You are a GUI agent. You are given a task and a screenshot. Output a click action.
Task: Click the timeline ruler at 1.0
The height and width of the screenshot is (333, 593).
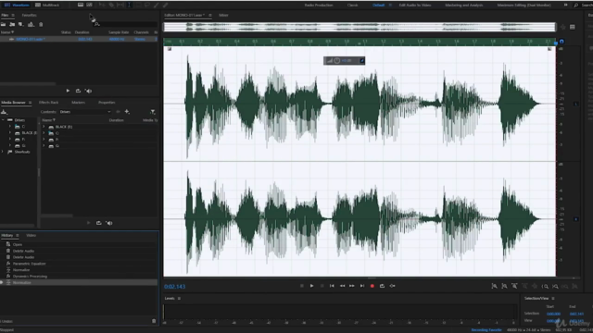tap(347, 41)
